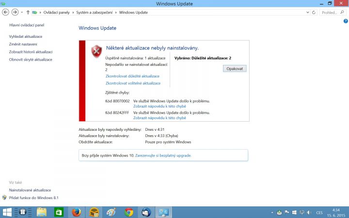Go forward with the Forward arrow button
This screenshot has width=349, height=218.
15,12
